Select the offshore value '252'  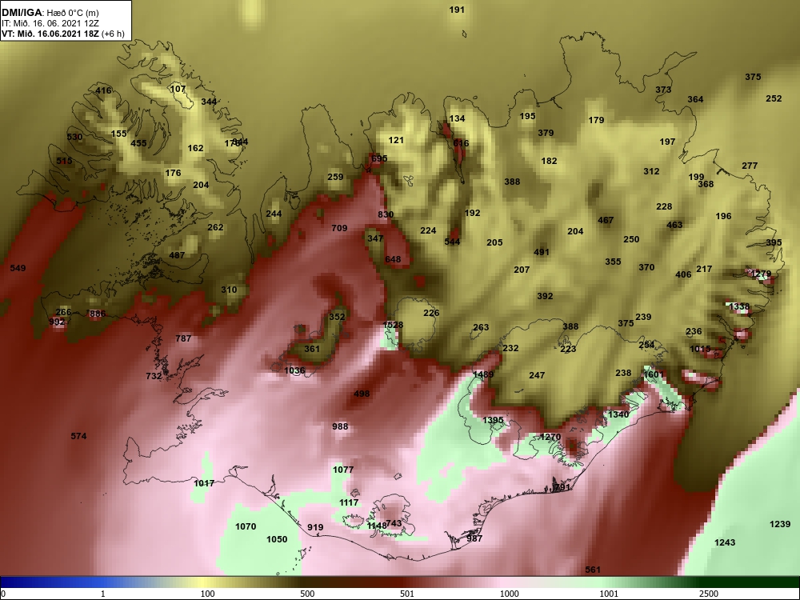pyautogui.click(x=774, y=98)
